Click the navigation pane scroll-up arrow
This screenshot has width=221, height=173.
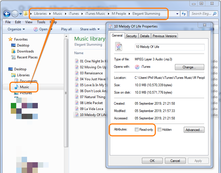click(66, 36)
